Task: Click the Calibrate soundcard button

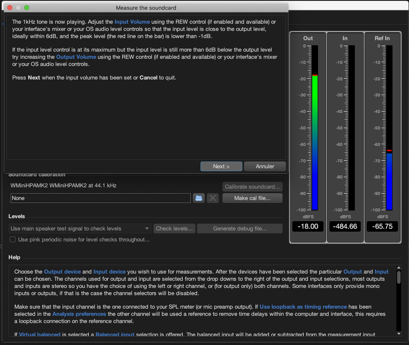Action: [x=252, y=187]
